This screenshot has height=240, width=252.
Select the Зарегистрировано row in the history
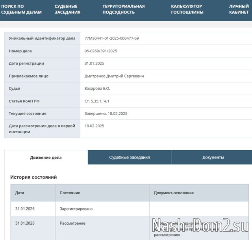click(76, 209)
